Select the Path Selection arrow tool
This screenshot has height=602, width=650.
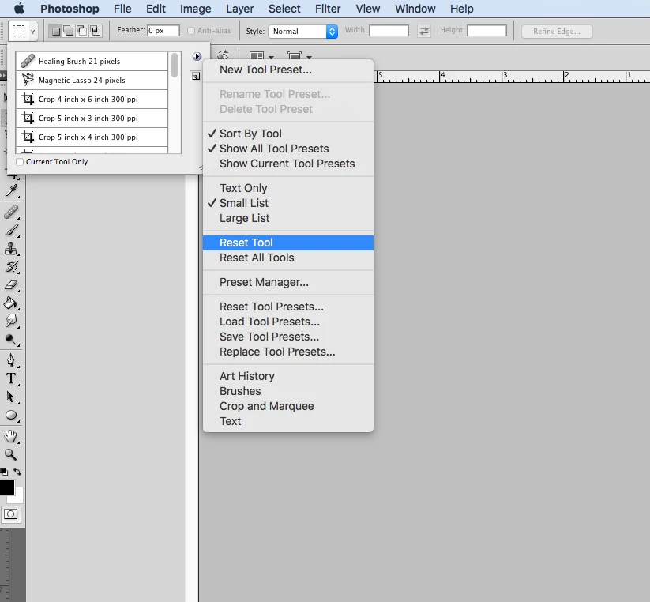pos(11,397)
